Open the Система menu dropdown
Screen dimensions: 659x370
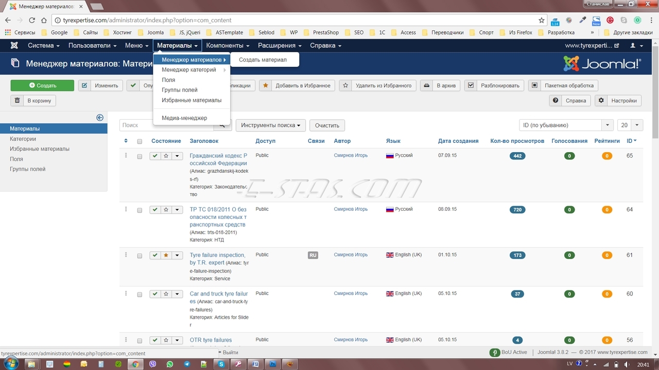point(43,45)
